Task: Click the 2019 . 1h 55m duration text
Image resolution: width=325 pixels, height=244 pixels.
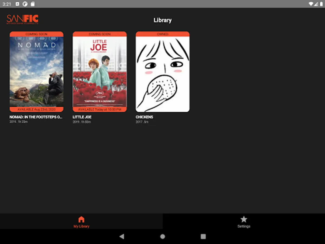Action: [x=82, y=122]
